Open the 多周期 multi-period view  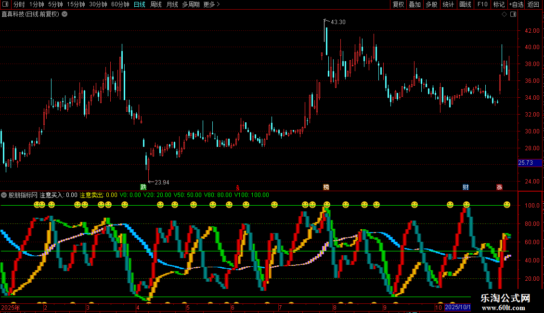[191, 4]
